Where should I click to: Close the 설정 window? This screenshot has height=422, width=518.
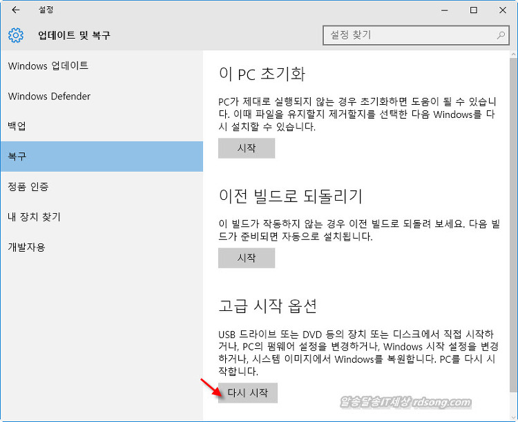tap(504, 10)
